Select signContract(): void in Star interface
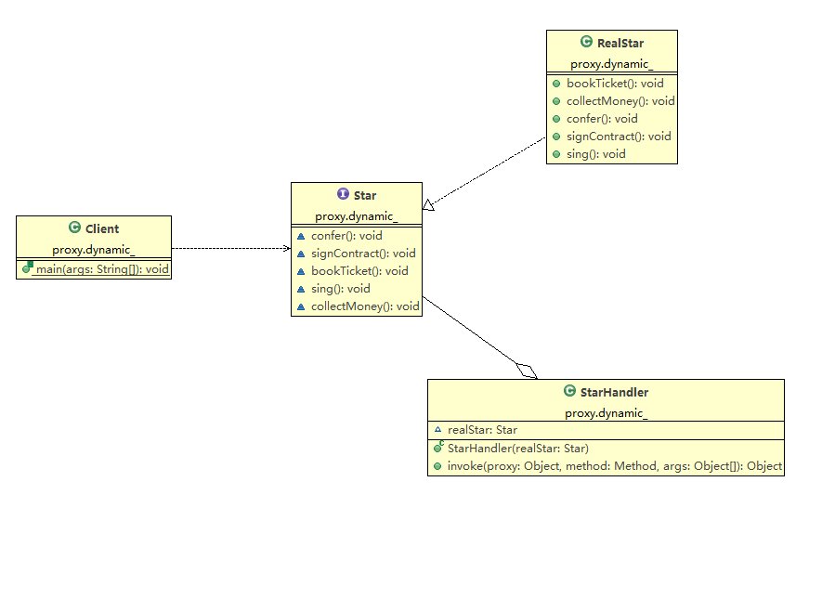The height and width of the screenshot is (599, 835). 363,254
